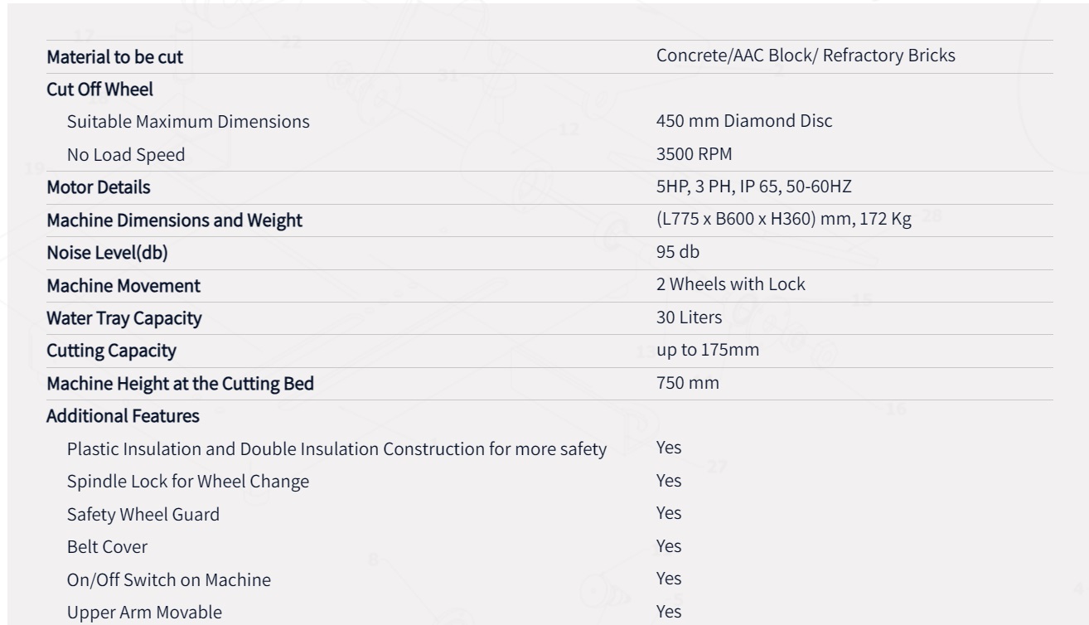Image resolution: width=1089 pixels, height=625 pixels.
Task: Select the 'Concrete/AAC Block/ Refractory Bricks' value
Action: (806, 56)
